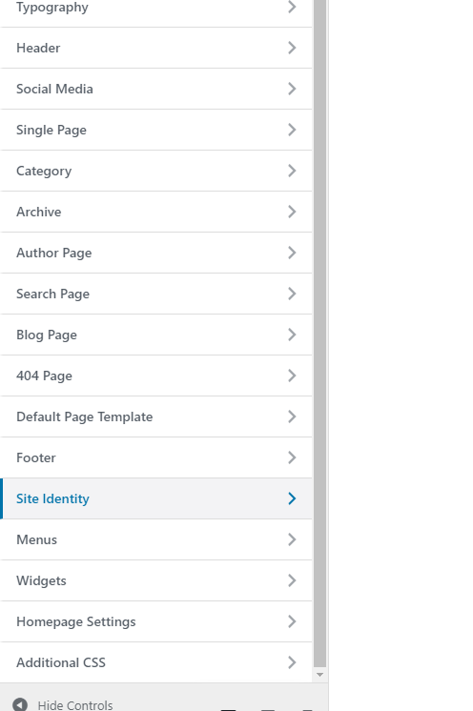Open the Widgets section
473x711 pixels.
(156, 580)
